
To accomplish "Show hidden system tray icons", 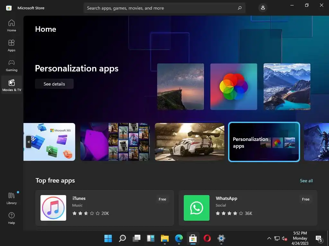I will click(x=269, y=238).
